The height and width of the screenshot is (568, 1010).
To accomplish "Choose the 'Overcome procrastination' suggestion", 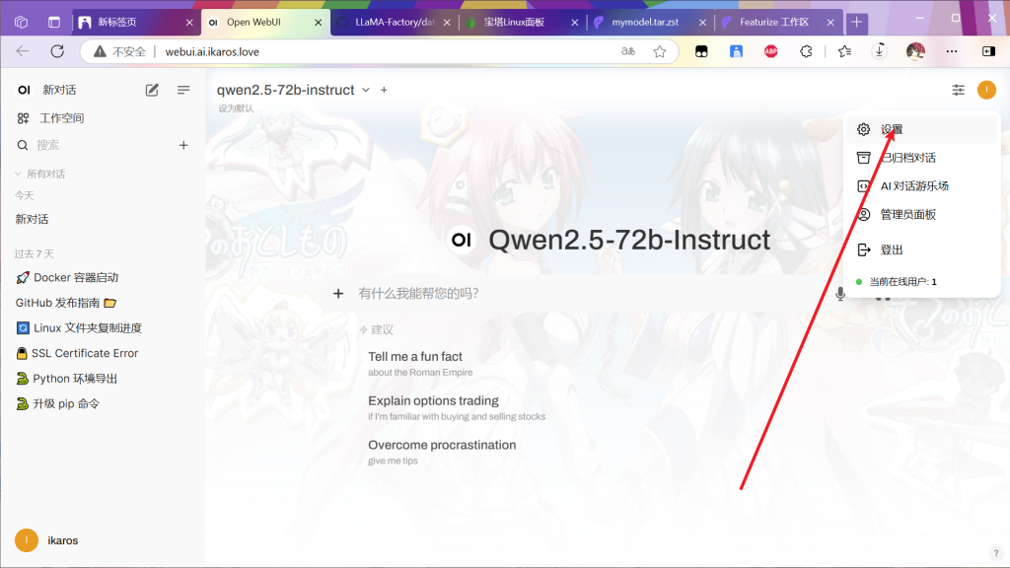I will pos(442,452).
